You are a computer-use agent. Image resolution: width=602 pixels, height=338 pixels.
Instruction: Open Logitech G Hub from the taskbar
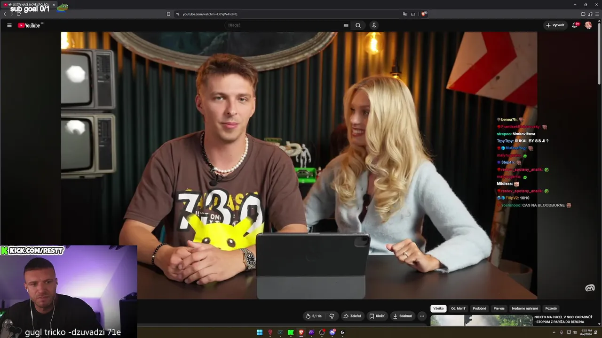(x=342, y=332)
